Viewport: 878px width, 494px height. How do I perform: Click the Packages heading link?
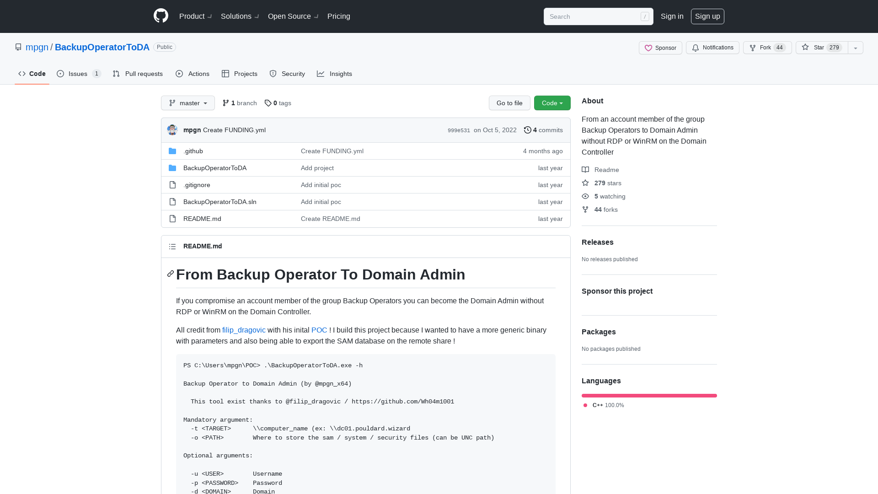click(599, 332)
